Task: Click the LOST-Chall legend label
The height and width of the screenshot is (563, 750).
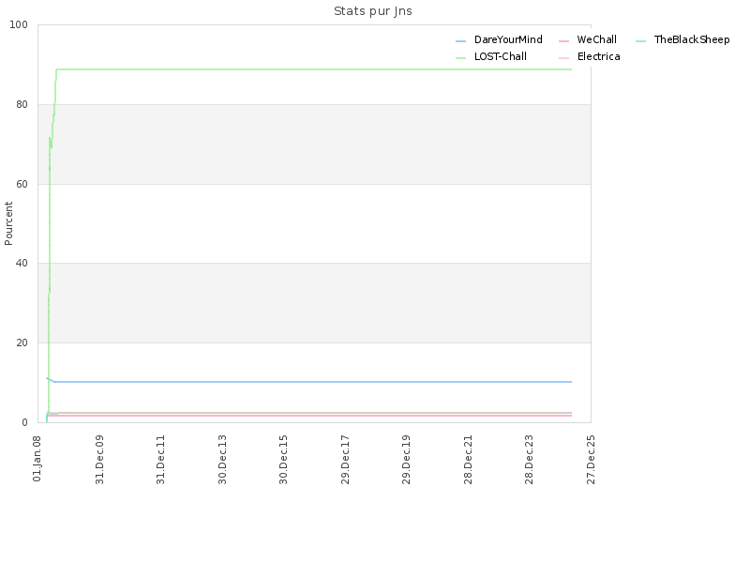Action: [x=501, y=56]
